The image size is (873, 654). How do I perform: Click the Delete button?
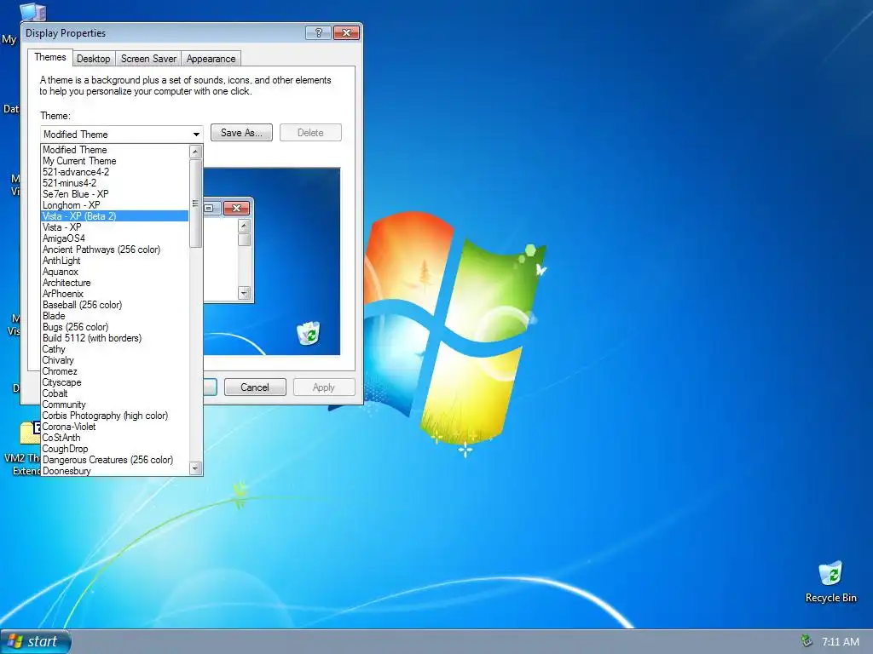[x=310, y=133]
